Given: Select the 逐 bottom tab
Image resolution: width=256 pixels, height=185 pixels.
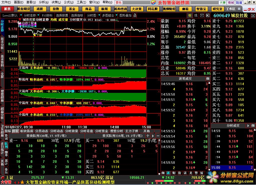Looking at the screenshot, I should pyautogui.click(x=168, y=173).
